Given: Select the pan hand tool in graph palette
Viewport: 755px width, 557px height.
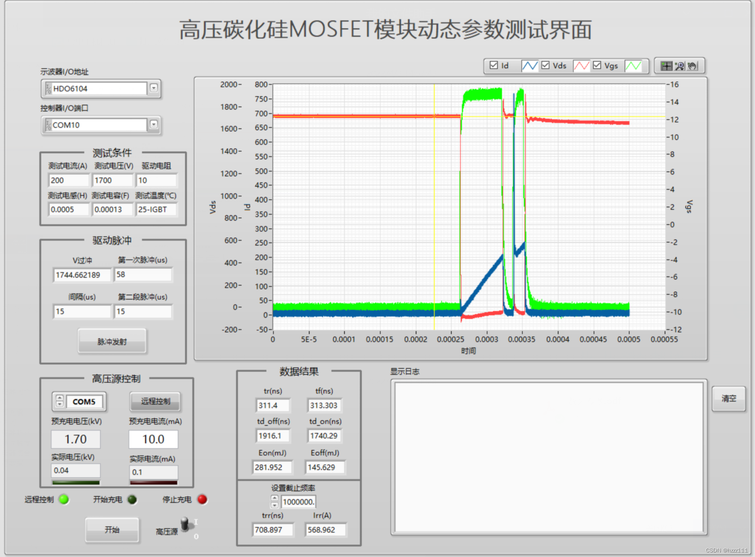Looking at the screenshot, I should (693, 66).
